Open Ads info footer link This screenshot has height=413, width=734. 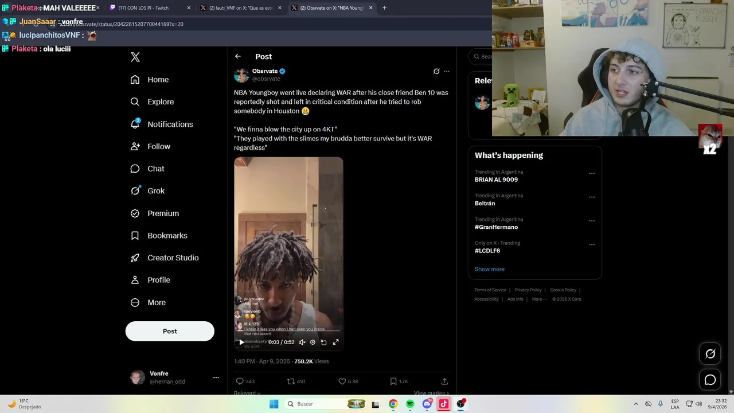pyautogui.click(x=515, y=299)
